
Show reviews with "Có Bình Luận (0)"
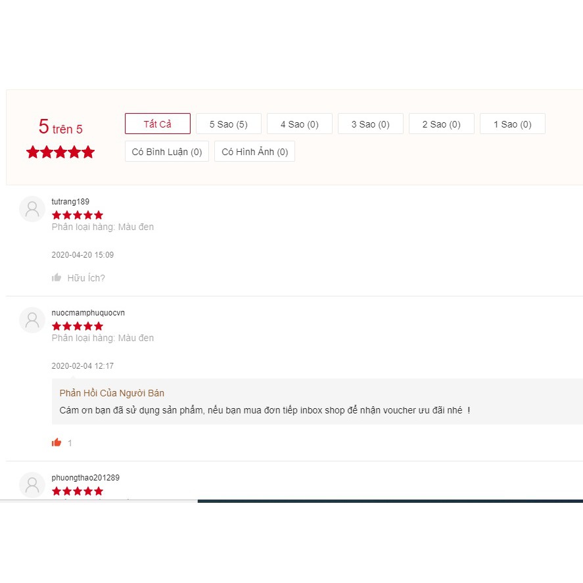click(167, 152)
